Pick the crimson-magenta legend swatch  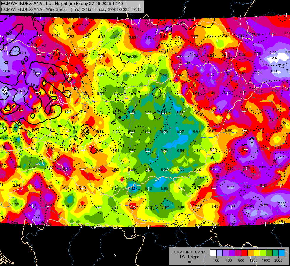pyautogui.click(x=238, y=253)
